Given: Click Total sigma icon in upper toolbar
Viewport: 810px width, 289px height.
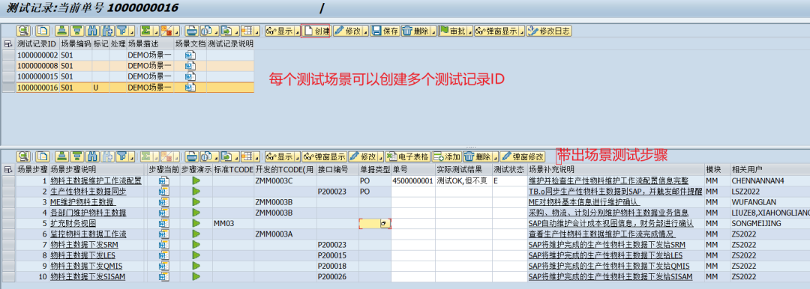Looking at the screenshot, I should click(x=146, y=31).
